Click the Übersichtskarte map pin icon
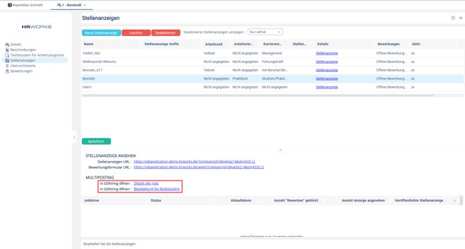The width and height of the screenshot is (465, 249). click(x=7, y=66)
